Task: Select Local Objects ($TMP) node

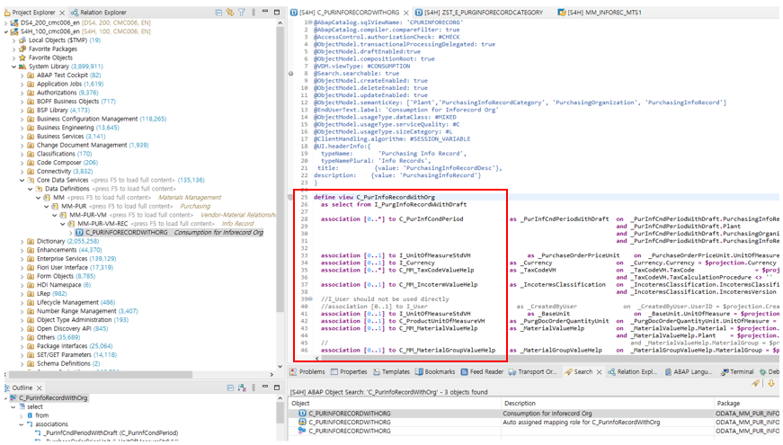Action: click(65, 40)
